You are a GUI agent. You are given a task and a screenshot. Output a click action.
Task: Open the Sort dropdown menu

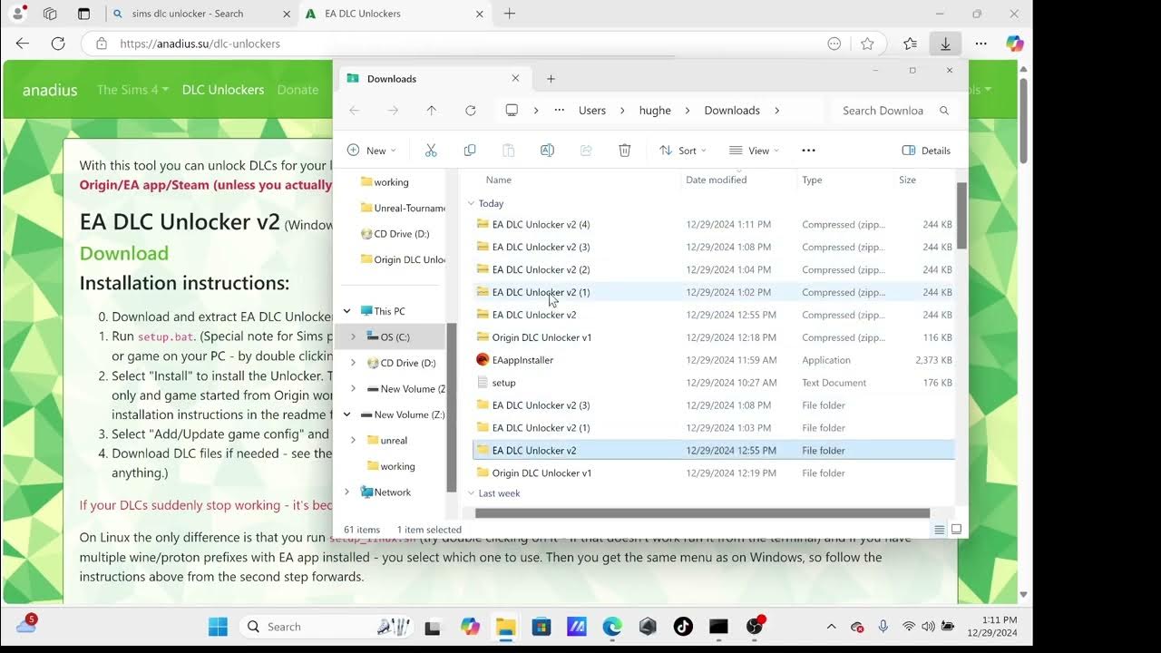click(x=683, y=151)
